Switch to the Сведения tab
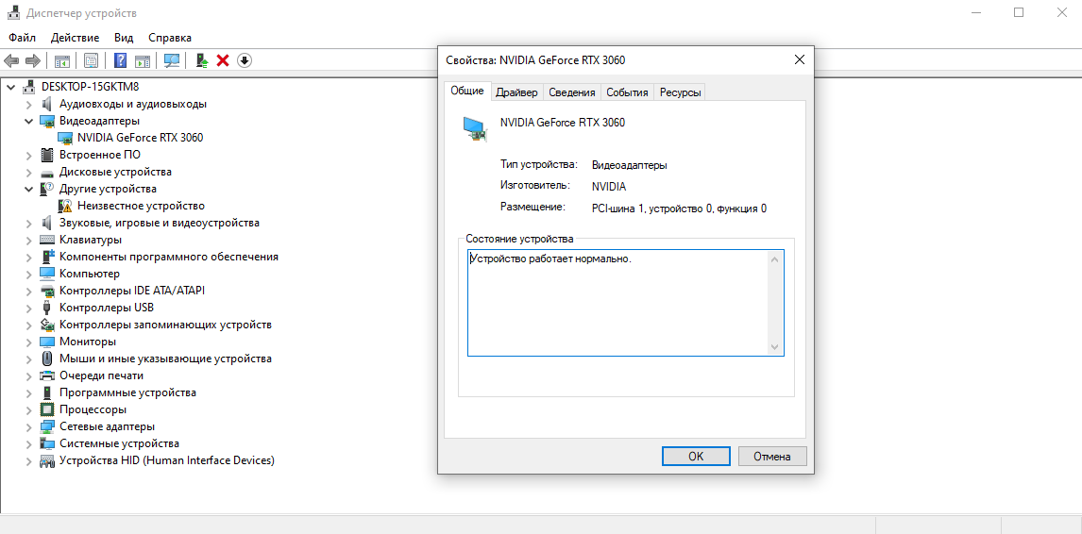 [x=572, y=92]
